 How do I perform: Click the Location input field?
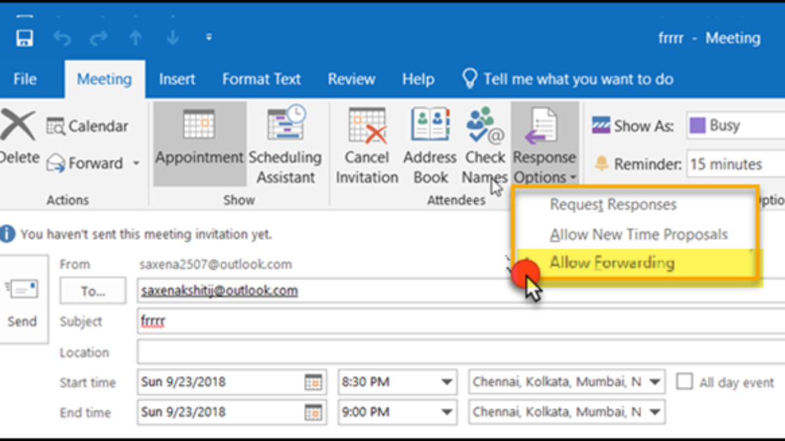click(461, 352)
